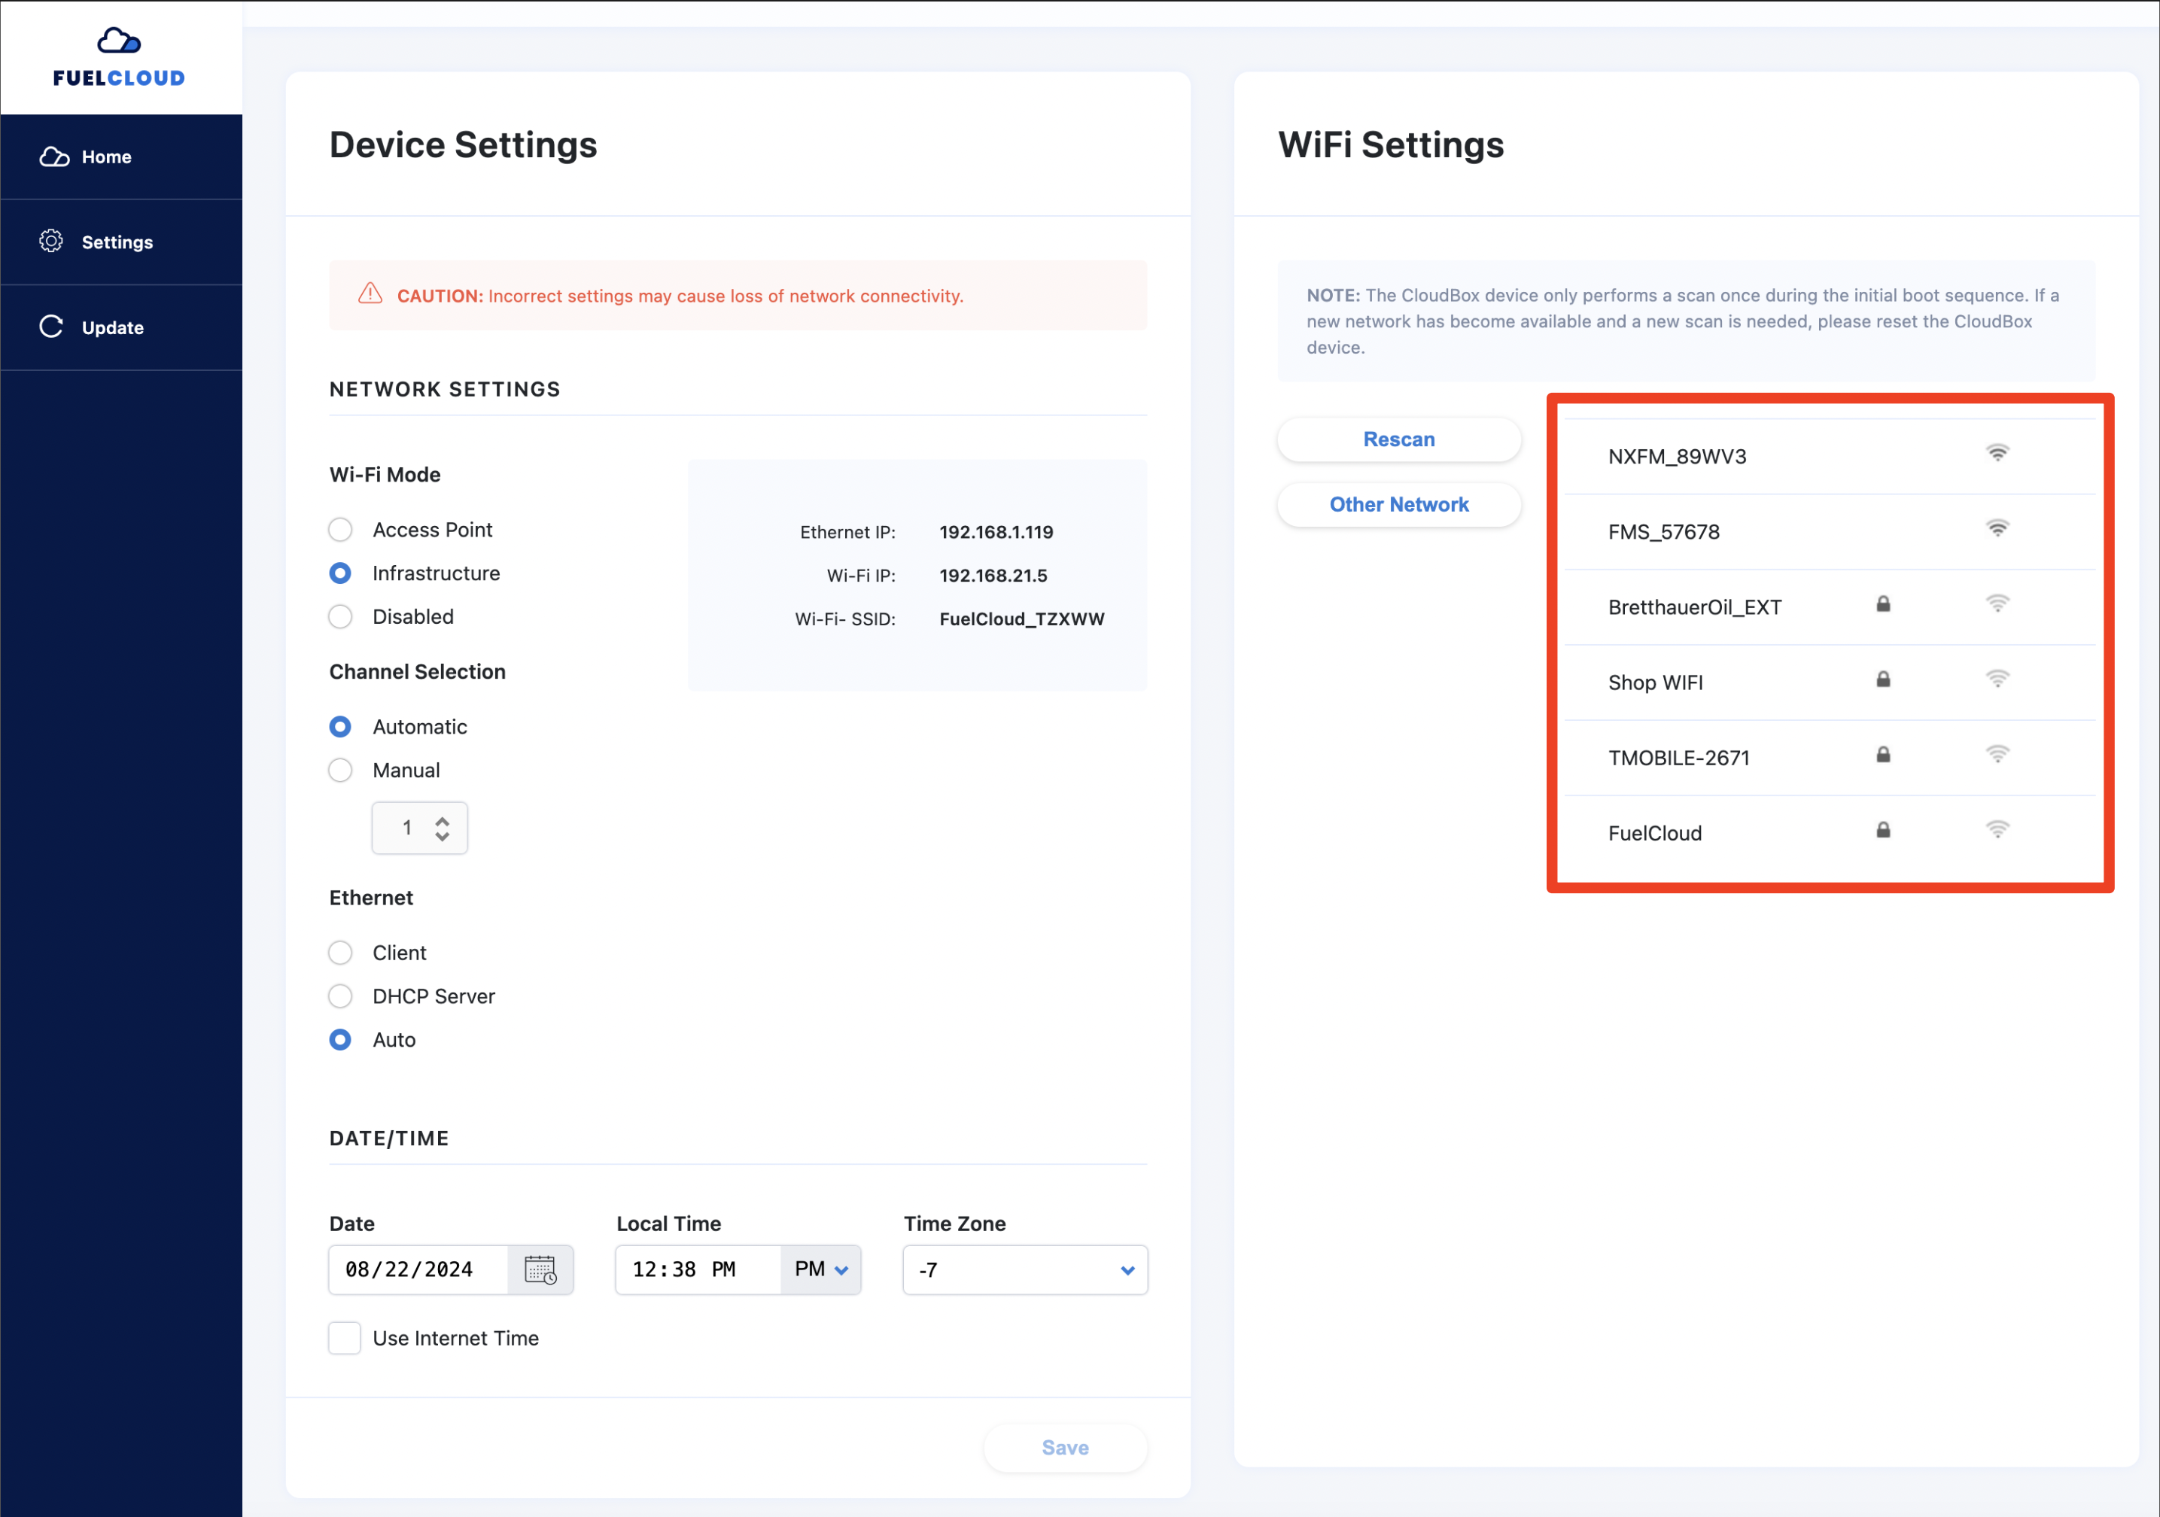Click the BretthauerOil_EXT lock icon
The image size is (2160, 1517).
point(1883,603)
